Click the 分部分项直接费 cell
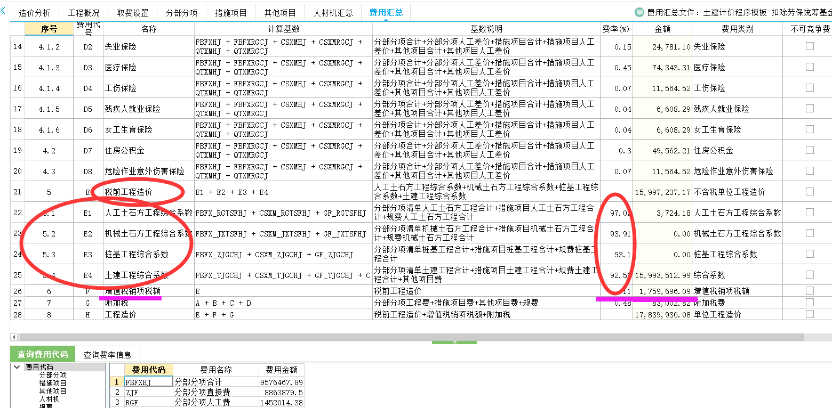This screenshot has width=832, height=408. click(x=216, y=392)
